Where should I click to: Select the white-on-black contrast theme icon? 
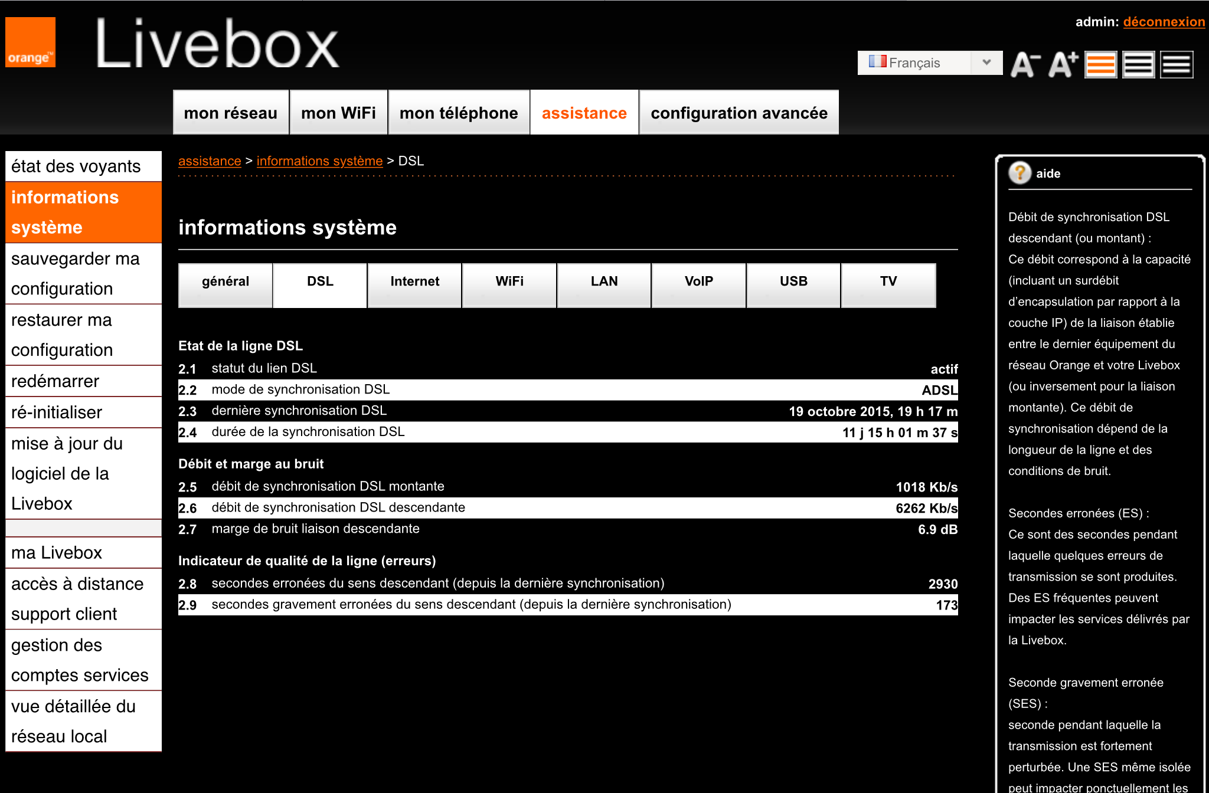[1177, 64]
